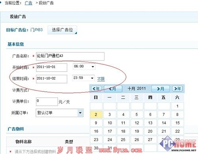The height and width of the screenshot is (154, 198).
Task: Click the 广告名称 input field
Action: coord(70,56)
